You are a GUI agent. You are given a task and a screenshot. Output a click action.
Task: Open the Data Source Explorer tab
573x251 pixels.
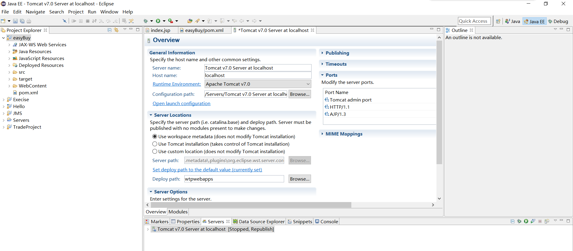[259, 221]
